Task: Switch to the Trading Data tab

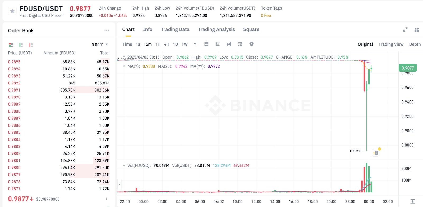Action: 175,29
